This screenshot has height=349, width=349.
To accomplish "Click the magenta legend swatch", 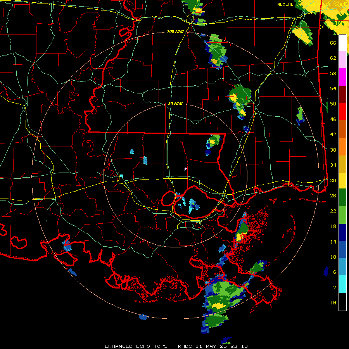I will (342, 77).
